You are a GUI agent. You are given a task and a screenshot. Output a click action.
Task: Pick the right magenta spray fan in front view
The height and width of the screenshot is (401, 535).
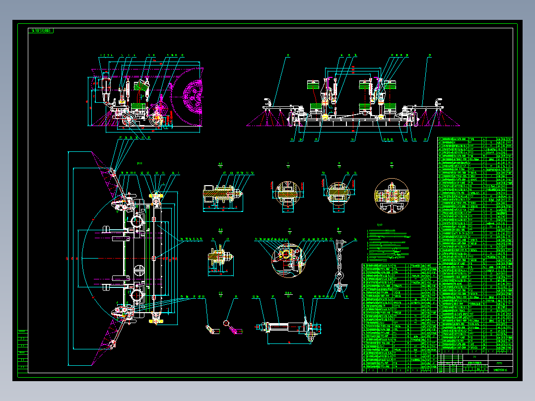tap(438, 118)
